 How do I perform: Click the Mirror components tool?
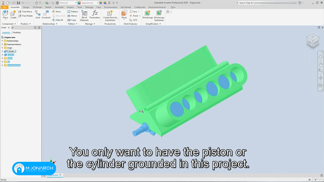point(72,16)
